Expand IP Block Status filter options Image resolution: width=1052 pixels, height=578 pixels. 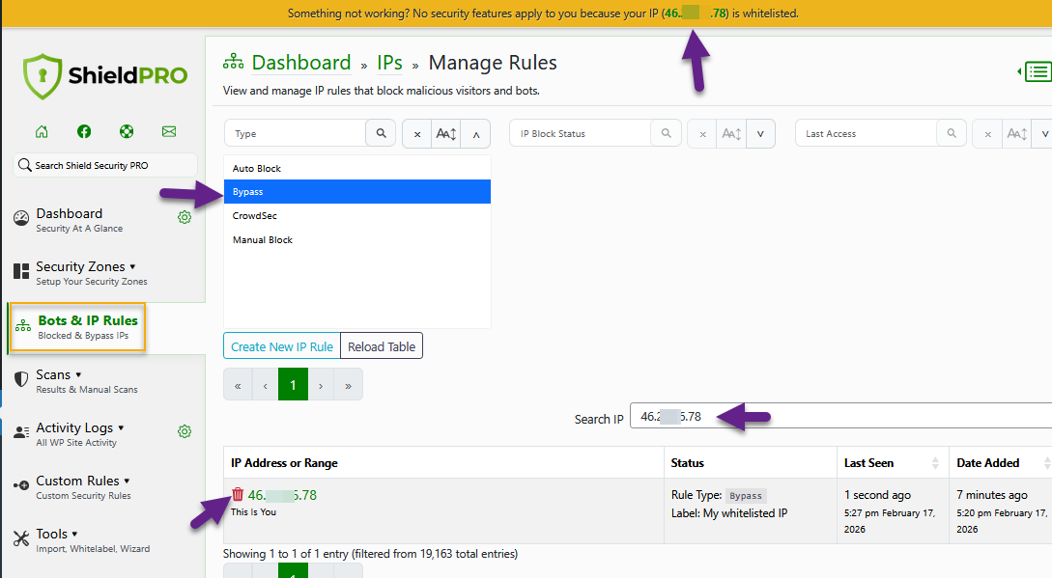(761, 134)
